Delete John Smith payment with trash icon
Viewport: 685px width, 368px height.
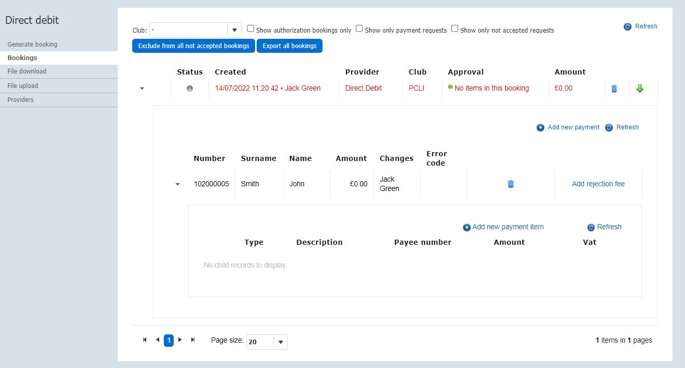tap(510, 184)
